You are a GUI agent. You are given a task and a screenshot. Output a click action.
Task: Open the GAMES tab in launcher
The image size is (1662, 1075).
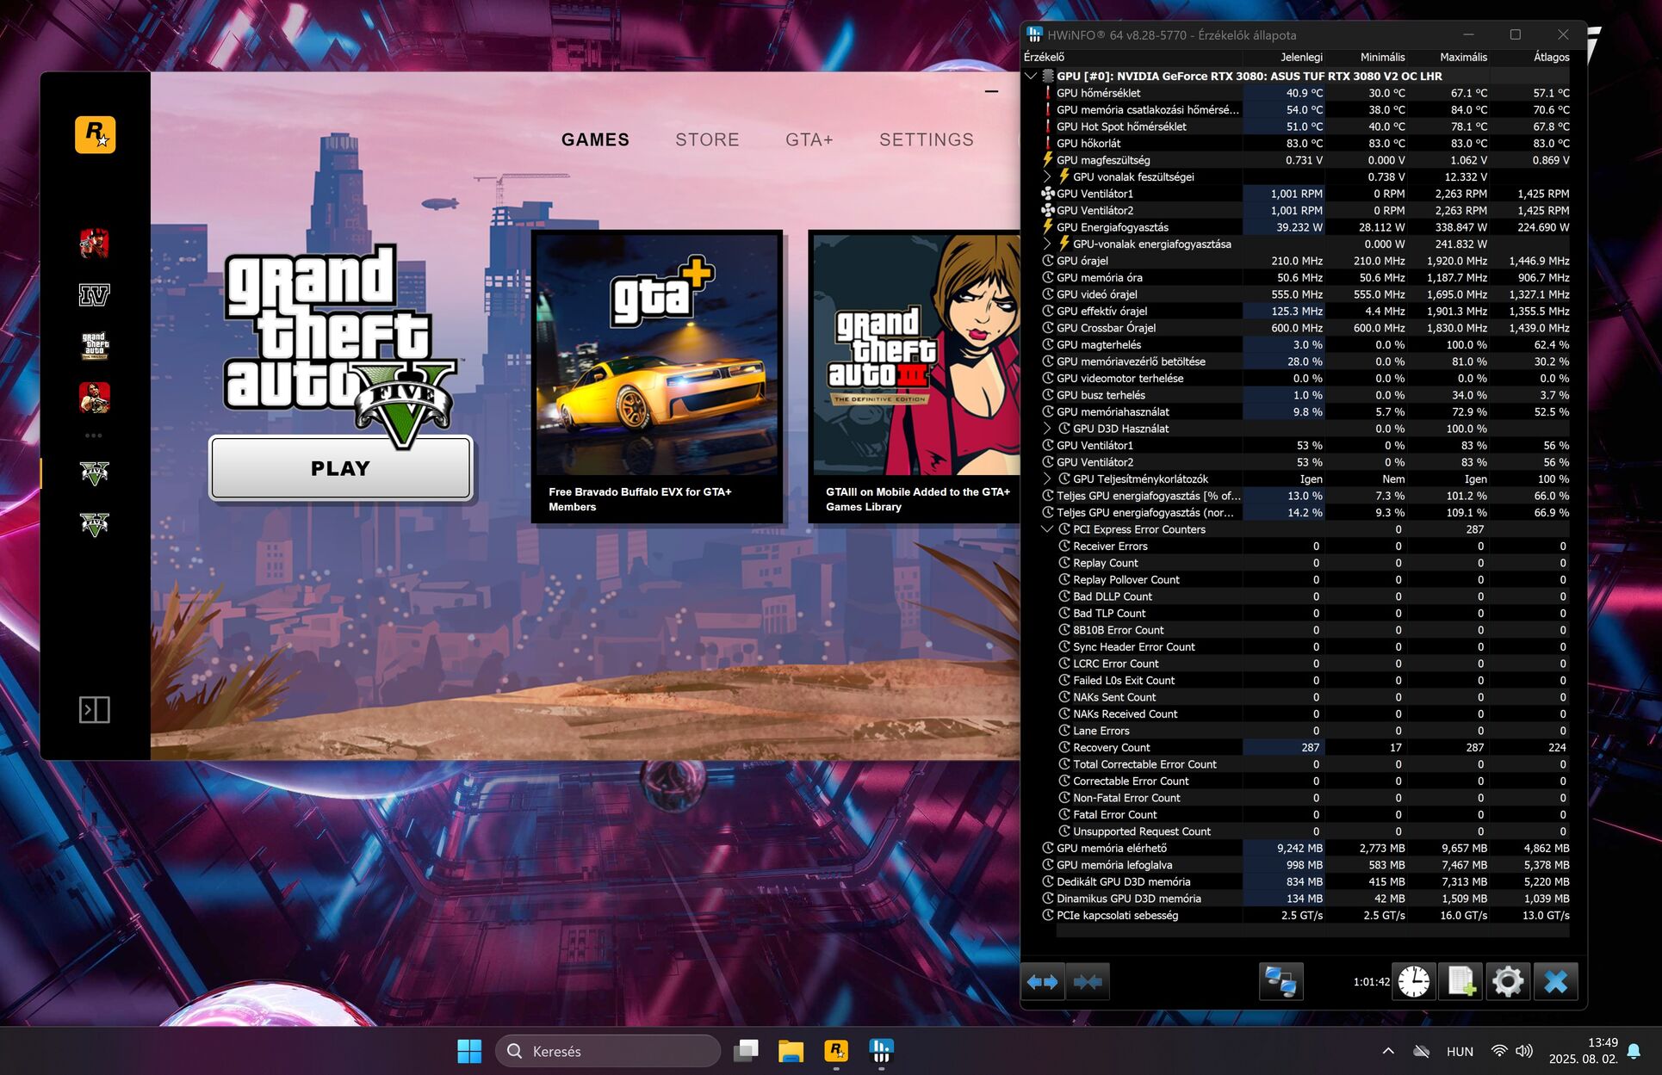[595, 139]
